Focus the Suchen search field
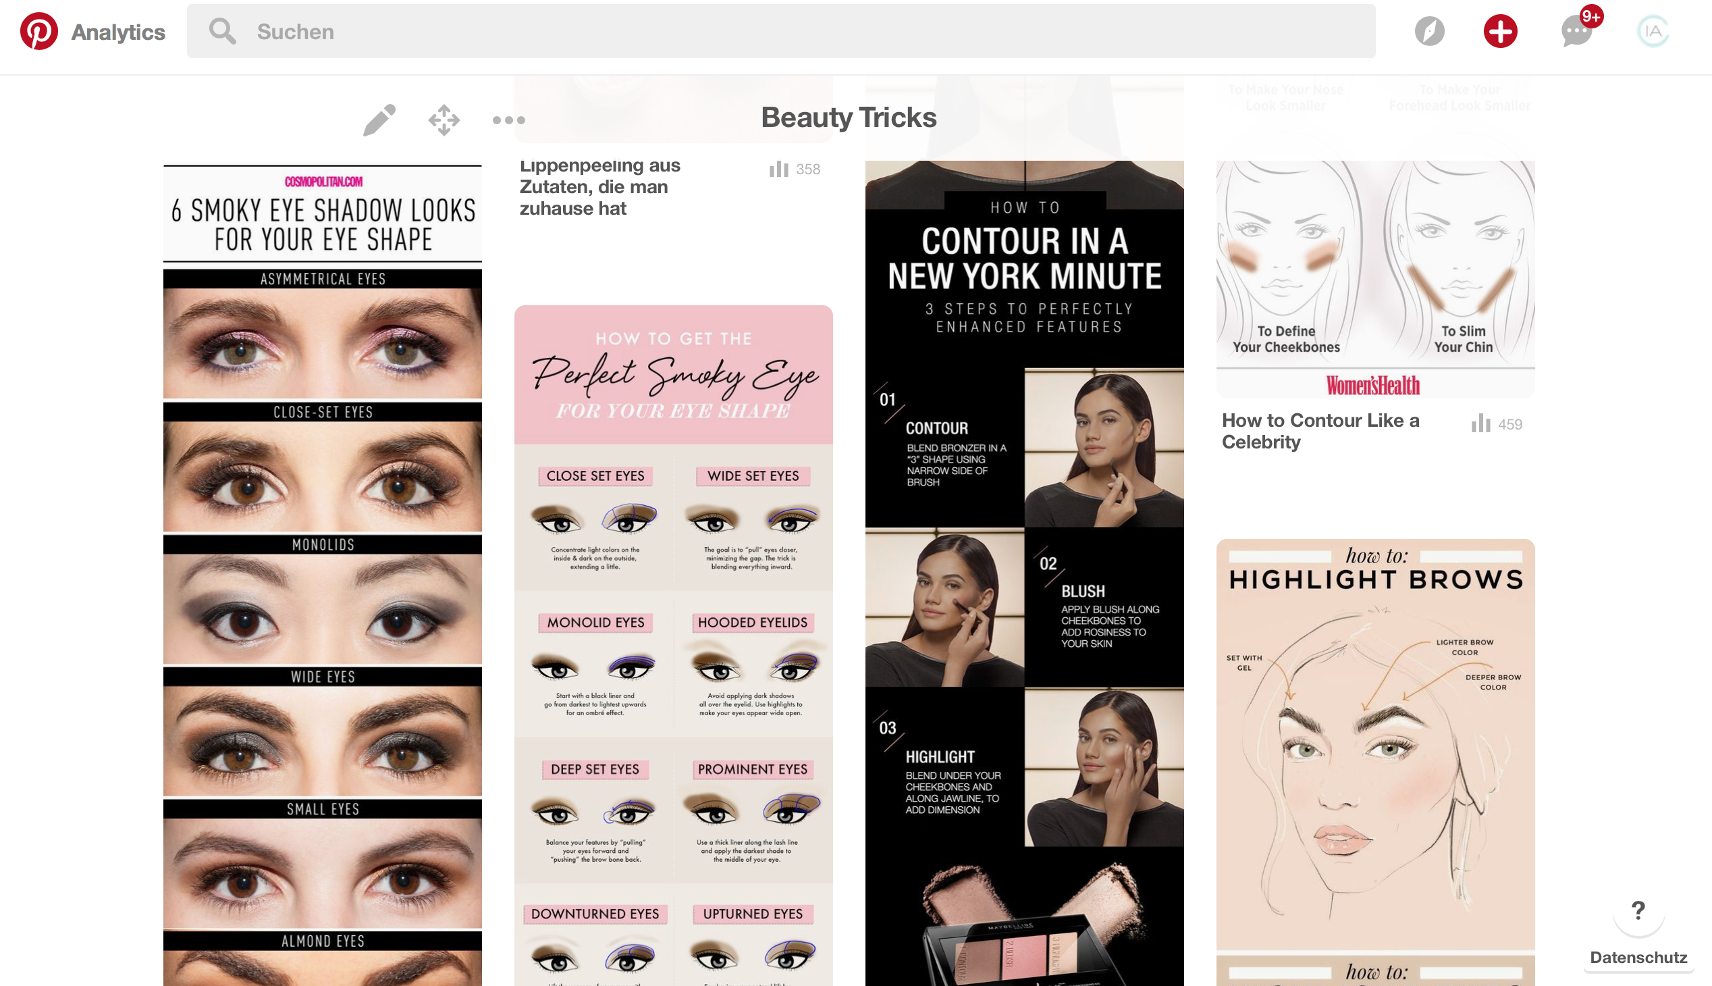This screenshot has width=1712, height=986. (x=780, y=31)
